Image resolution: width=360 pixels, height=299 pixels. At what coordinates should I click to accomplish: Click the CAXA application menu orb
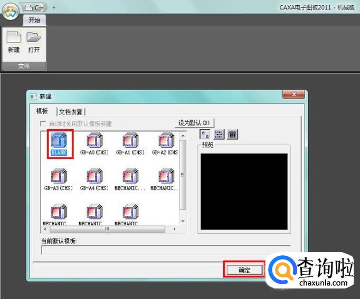(11, 11)
